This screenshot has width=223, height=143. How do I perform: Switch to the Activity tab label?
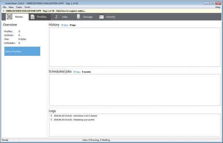click(x=110, y=17)
